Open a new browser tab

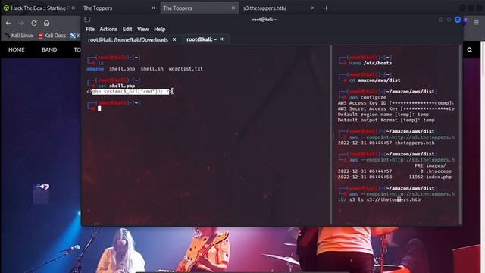click(x=327, y=8)
